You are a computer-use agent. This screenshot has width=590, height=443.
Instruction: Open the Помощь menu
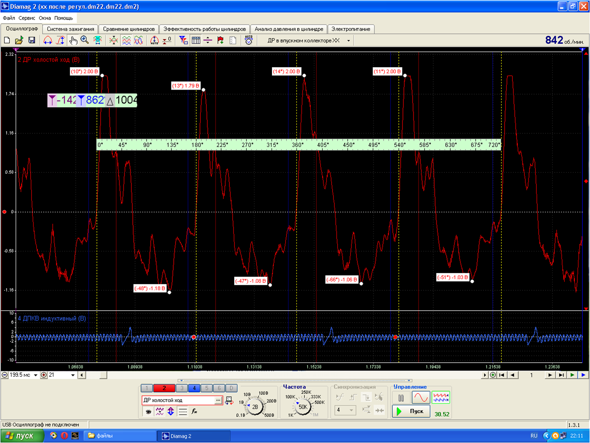coord(63,18)
